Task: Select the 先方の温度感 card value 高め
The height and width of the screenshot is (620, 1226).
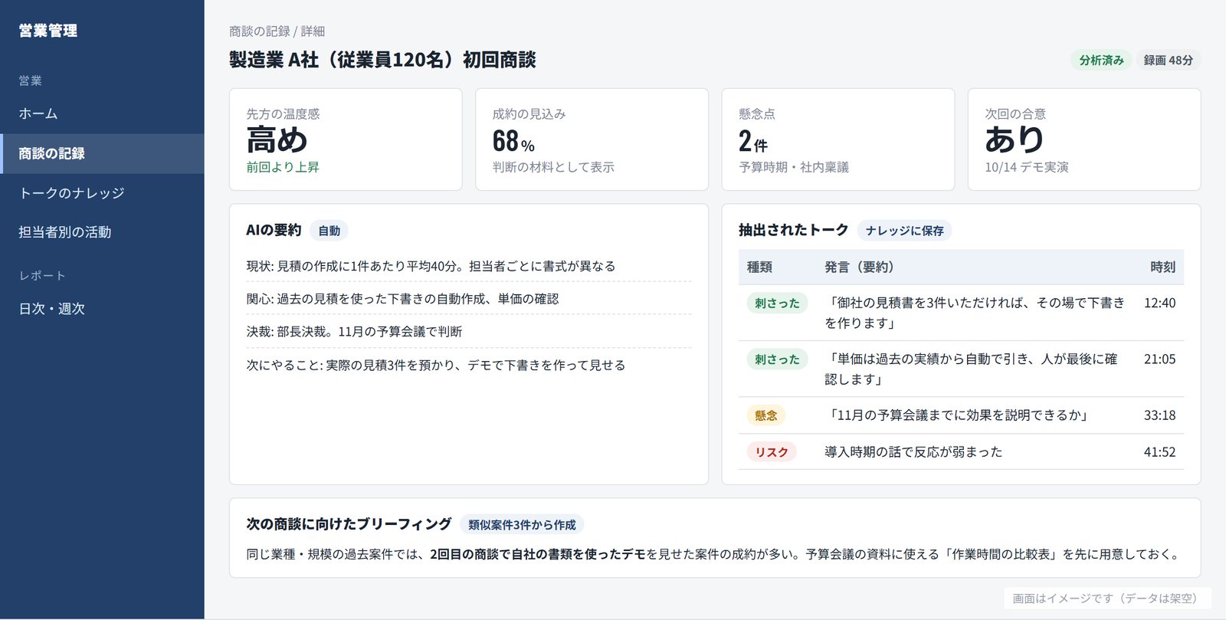Action: click(277, 140)
